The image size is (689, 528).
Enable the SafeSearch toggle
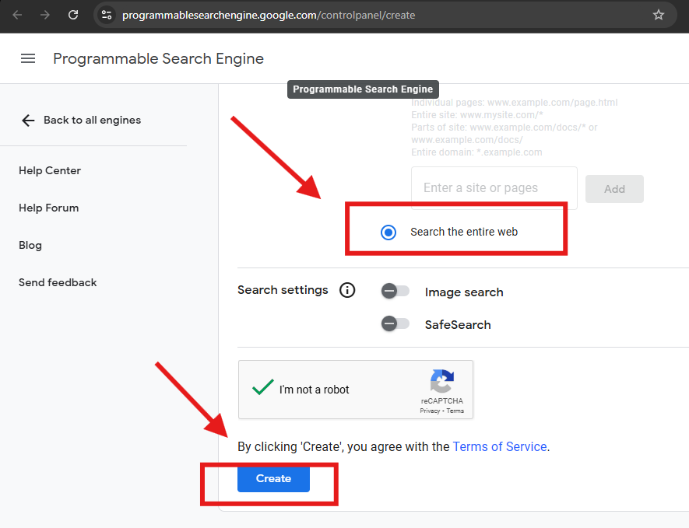[x=395, y=324]
